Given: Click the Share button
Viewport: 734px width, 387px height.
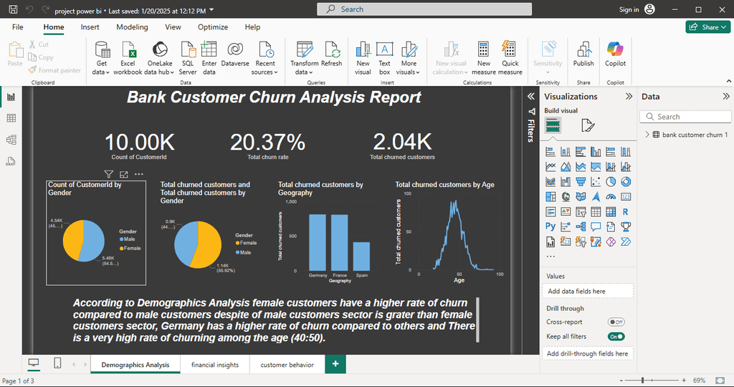Looking at the screenshot, I should [707, 27].
